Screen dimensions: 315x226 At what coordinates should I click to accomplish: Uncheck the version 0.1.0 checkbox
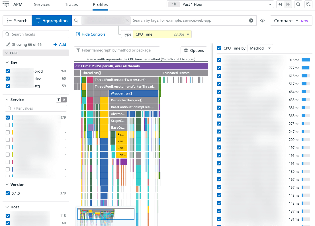[x=8, y=193]
